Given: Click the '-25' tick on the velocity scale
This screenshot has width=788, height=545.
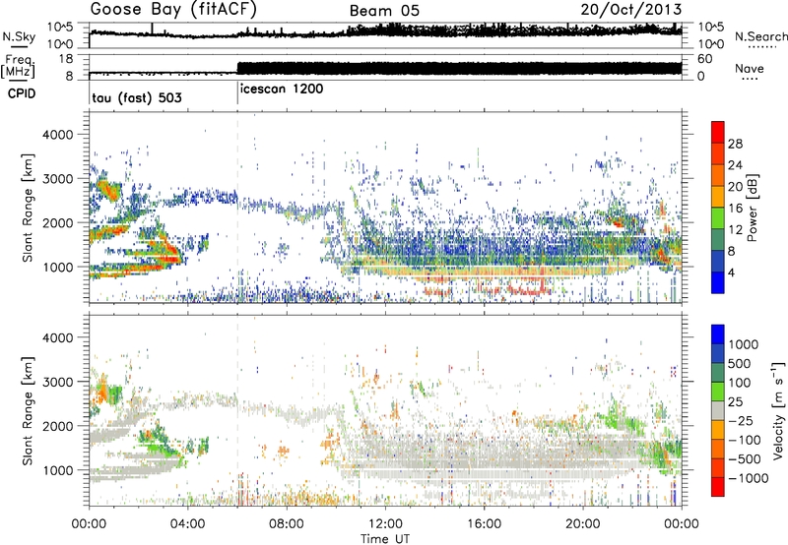Looking at the screenshot, I should coord(741,420).
